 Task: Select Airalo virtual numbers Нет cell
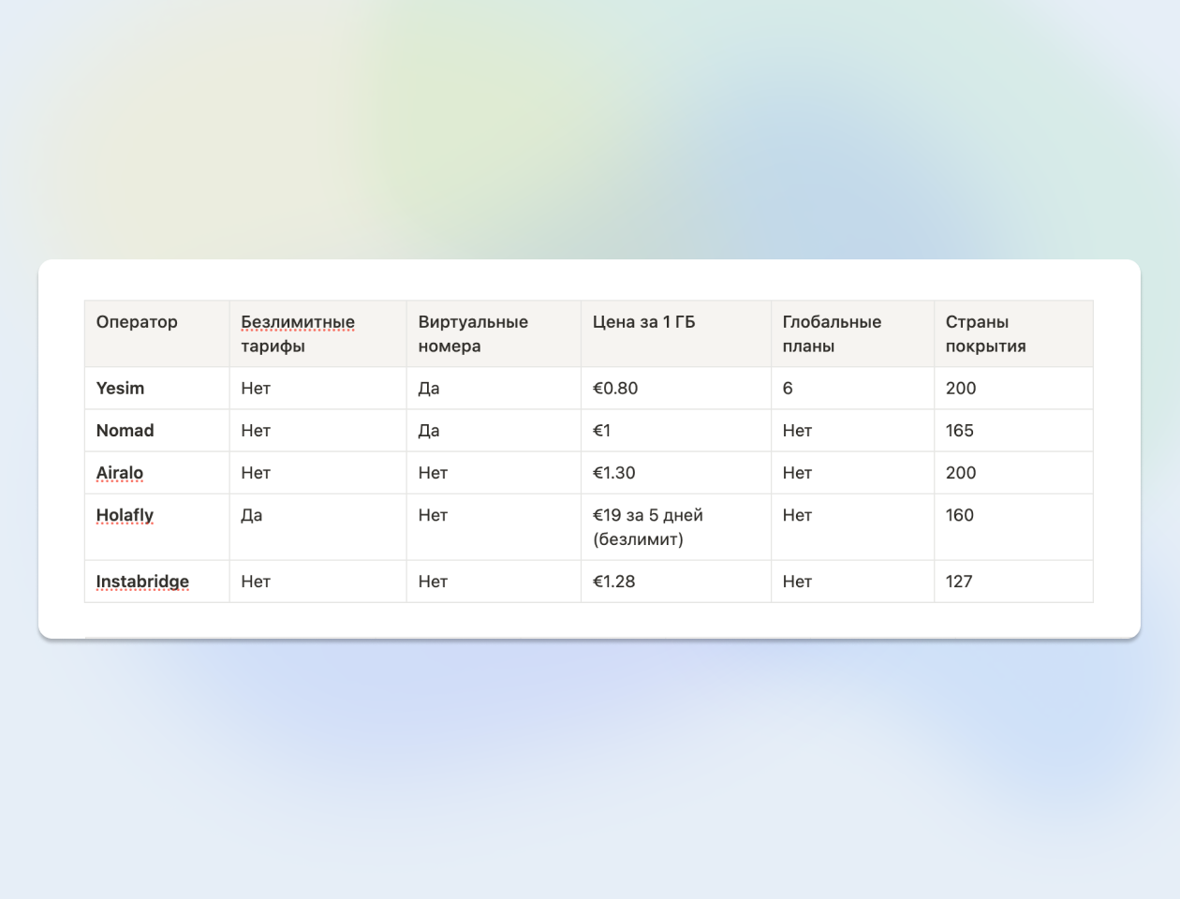point(494,473)
